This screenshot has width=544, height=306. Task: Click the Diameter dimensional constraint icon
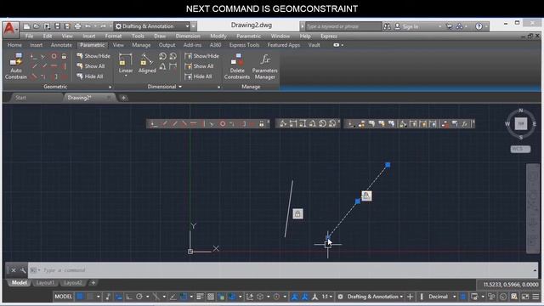pyautogui.click(x=173, y=56)
